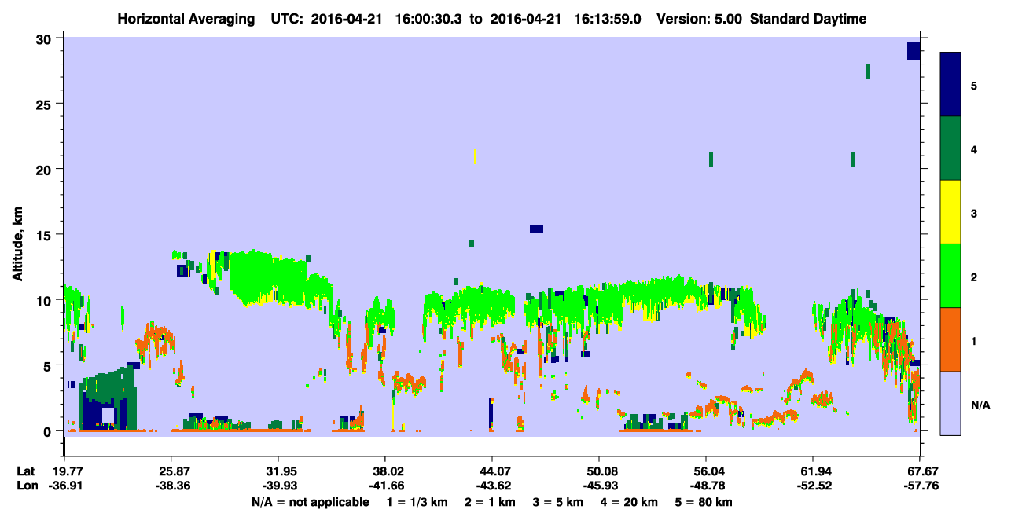Click the legend text '2 = 1 km'
Image resolution: width=1022 pixels, height=524 pixels.
(490, 502)
